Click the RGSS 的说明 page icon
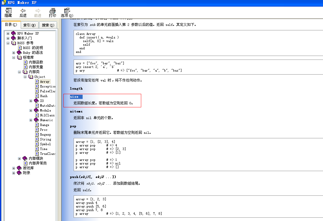The image size is (323, 221). coord(20,48)
